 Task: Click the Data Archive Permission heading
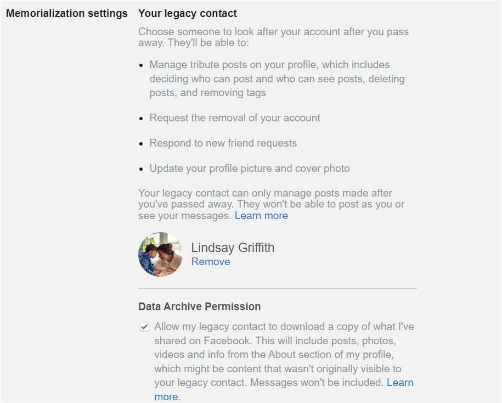pyautogui.click(x=199, y=306)
